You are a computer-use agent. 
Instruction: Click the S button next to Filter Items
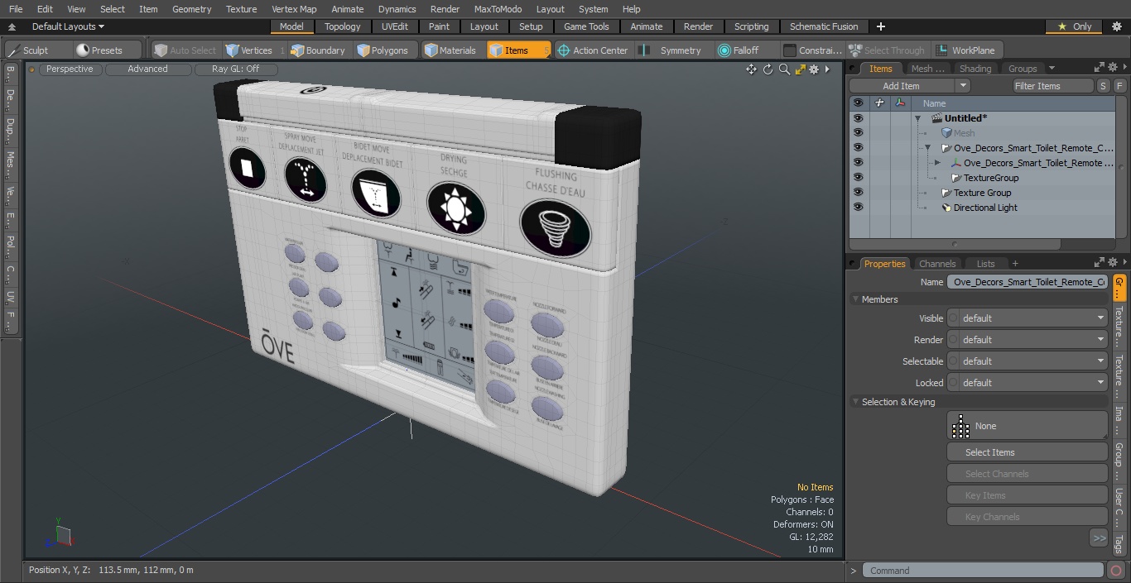(1104, 86)
